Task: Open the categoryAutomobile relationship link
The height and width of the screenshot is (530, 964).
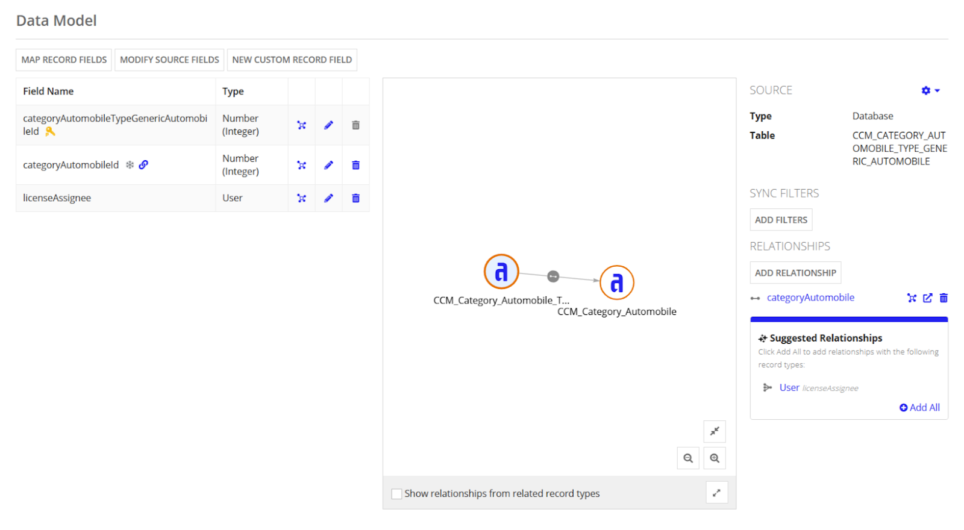Action: coord(810,298)
